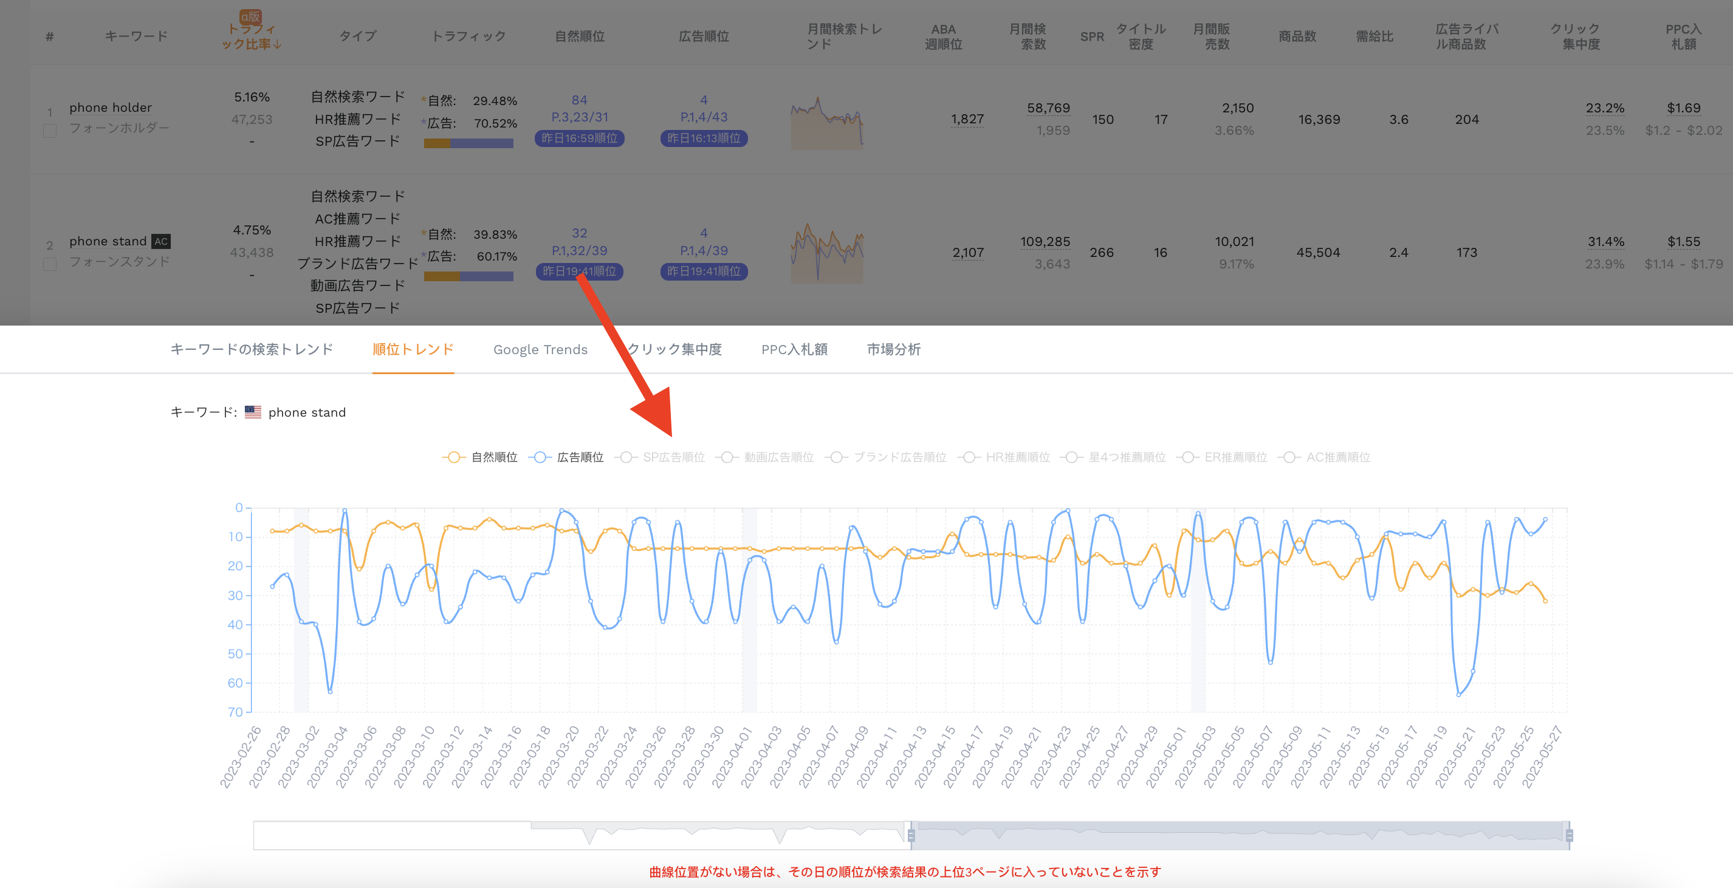Enable the SP広告順位 legend series
This screenshot has width=1733, height=888.
(660, 457)
